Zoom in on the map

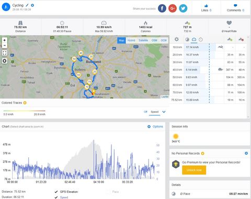click(5, 40)
